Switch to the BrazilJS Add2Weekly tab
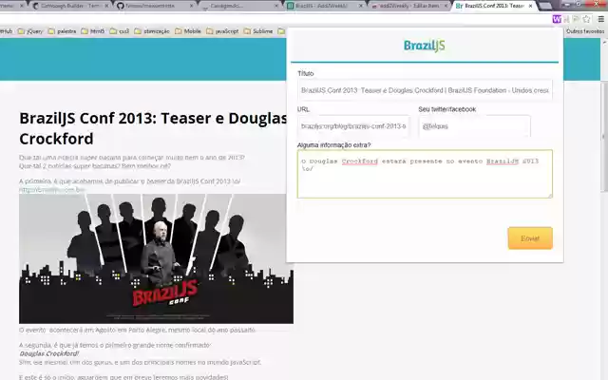The width and height of the screenshot is (608, 380). tap(325, 6)
